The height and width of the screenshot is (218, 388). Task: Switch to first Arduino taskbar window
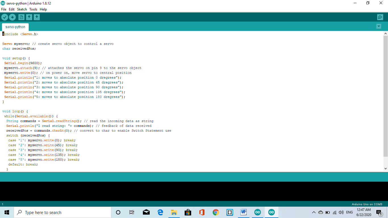coord(258,212)
